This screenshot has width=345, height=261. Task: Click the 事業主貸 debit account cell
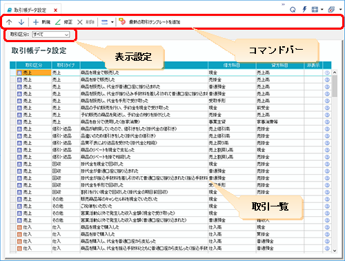(232, 122)
